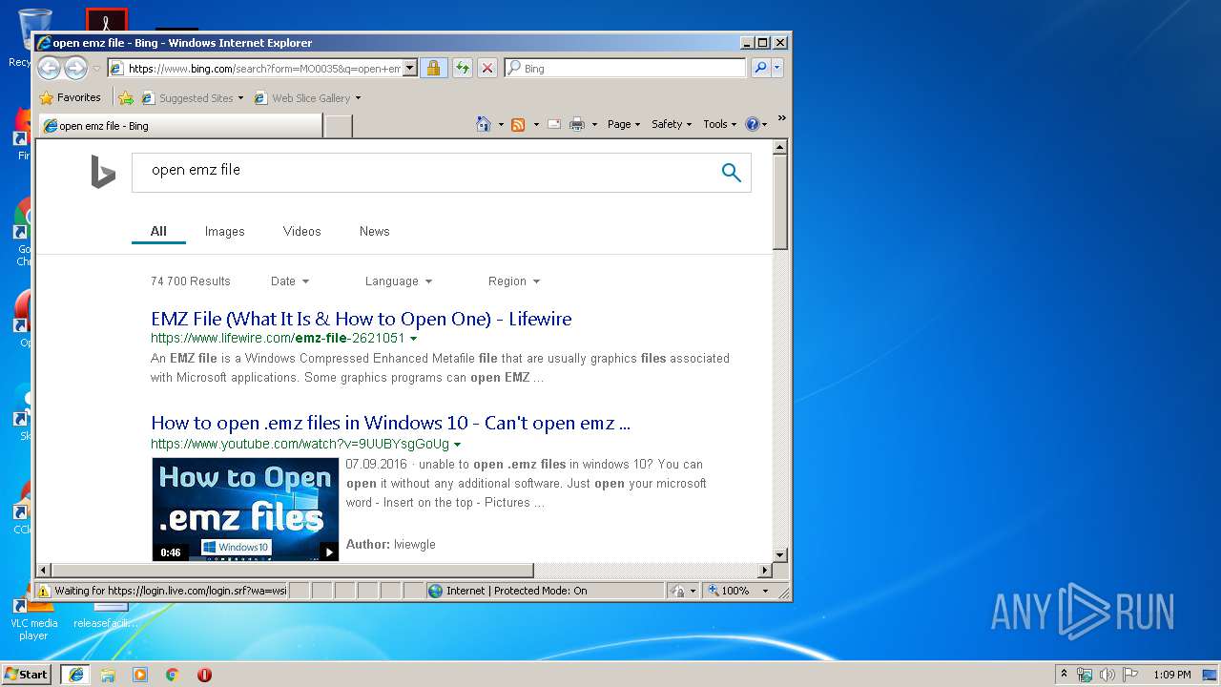Expand the Feeds dropdown arrow
The image size is (1221, 687).
click(536, 124)
